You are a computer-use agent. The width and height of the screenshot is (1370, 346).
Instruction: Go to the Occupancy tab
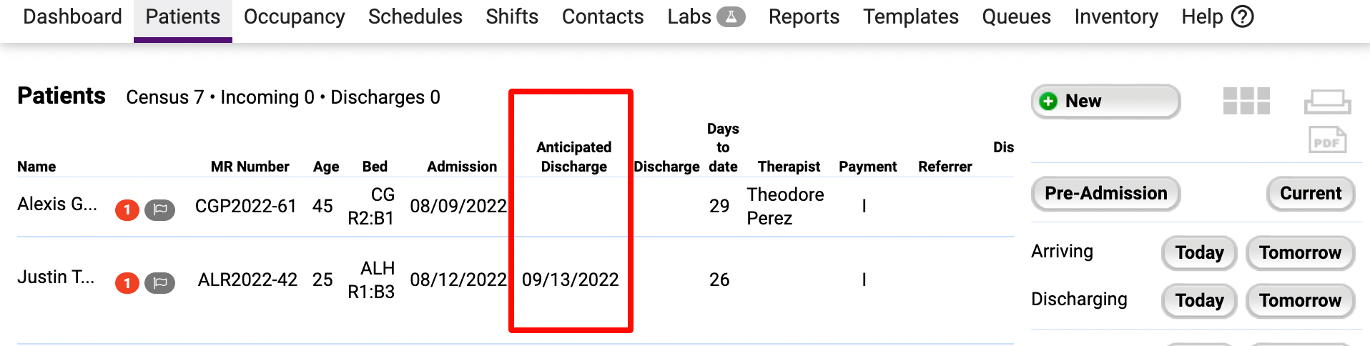(x=294, y=16)
